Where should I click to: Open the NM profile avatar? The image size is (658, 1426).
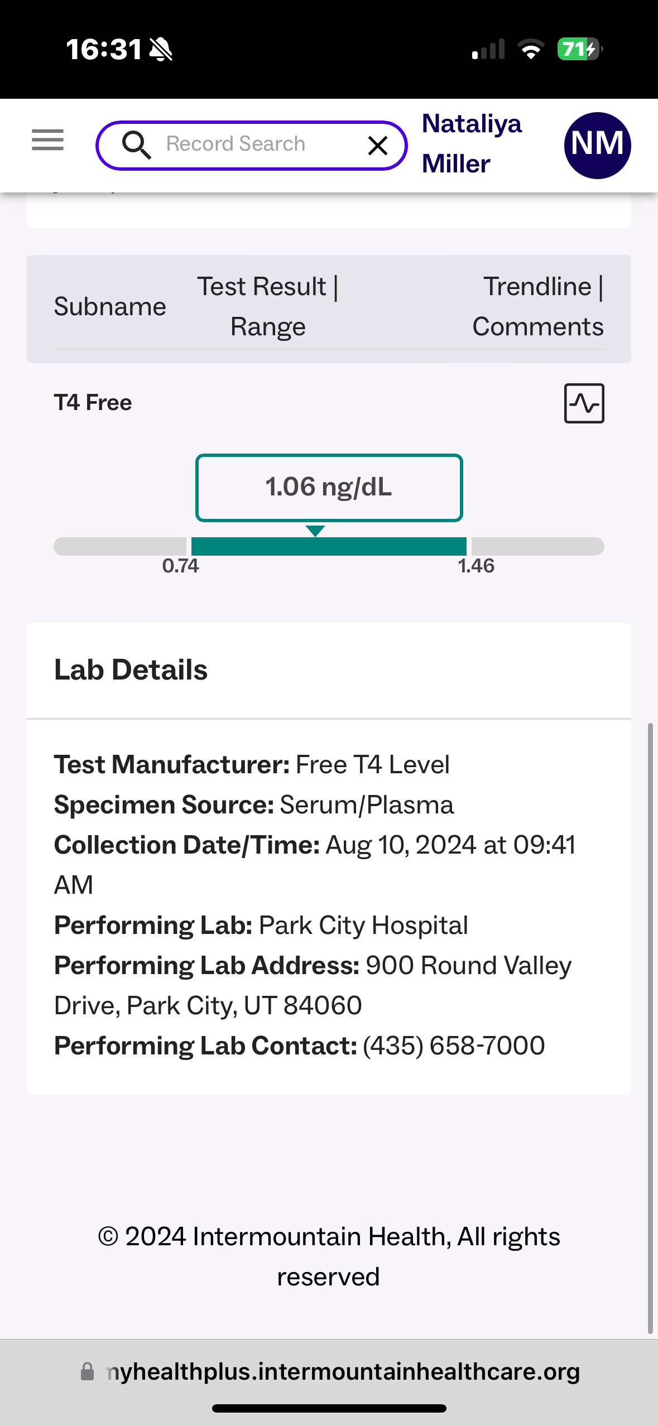pos(597,145)
